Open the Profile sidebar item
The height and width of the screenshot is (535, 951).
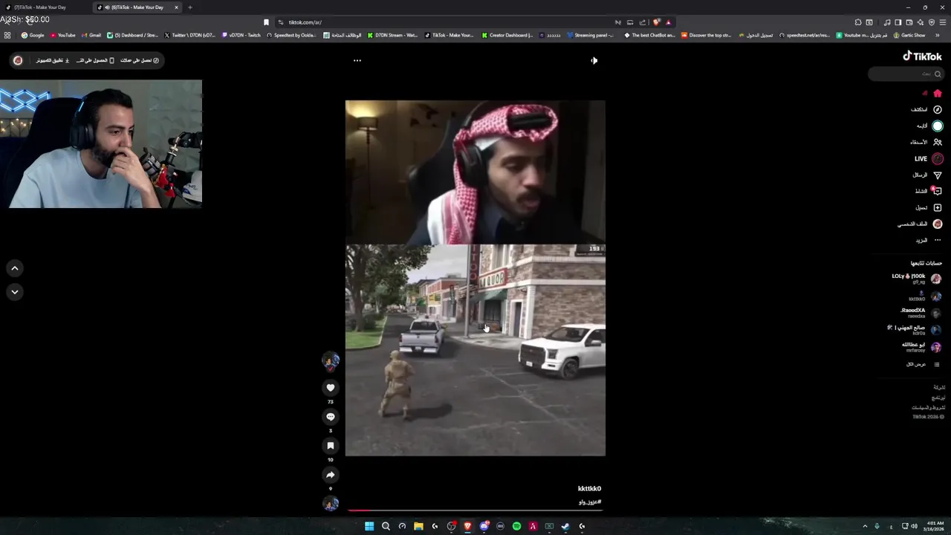click(x=921, y=224)
